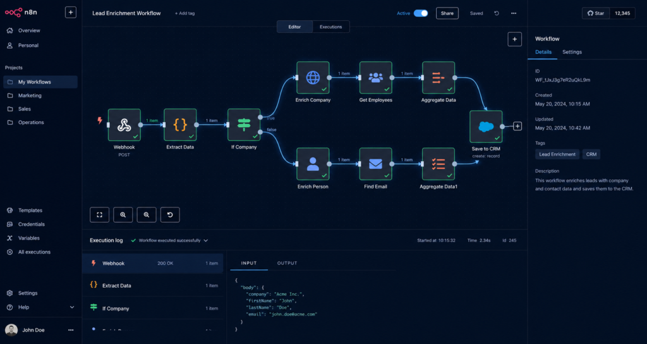Open the If Company node

click(244, 125)
